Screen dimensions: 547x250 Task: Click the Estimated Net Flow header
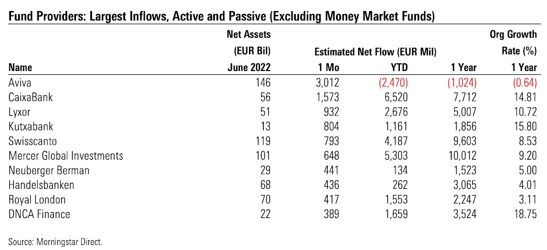click(x=375, y=52)
